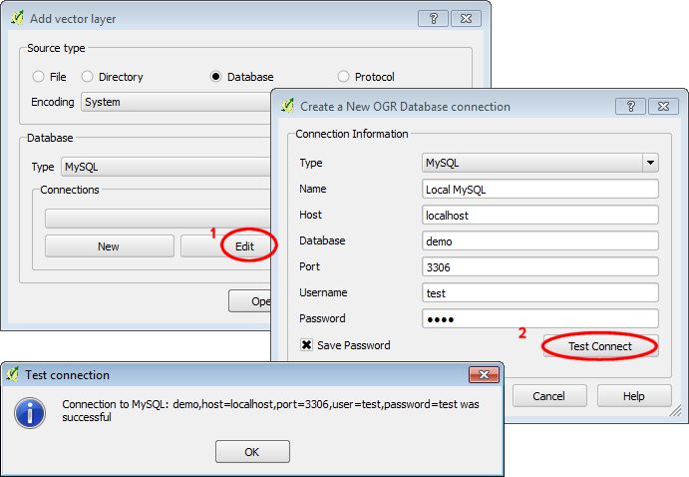Click the help icon in OGR Database connection title bar
The width and height of the screenshot is (689, 477).
point(630,107)
